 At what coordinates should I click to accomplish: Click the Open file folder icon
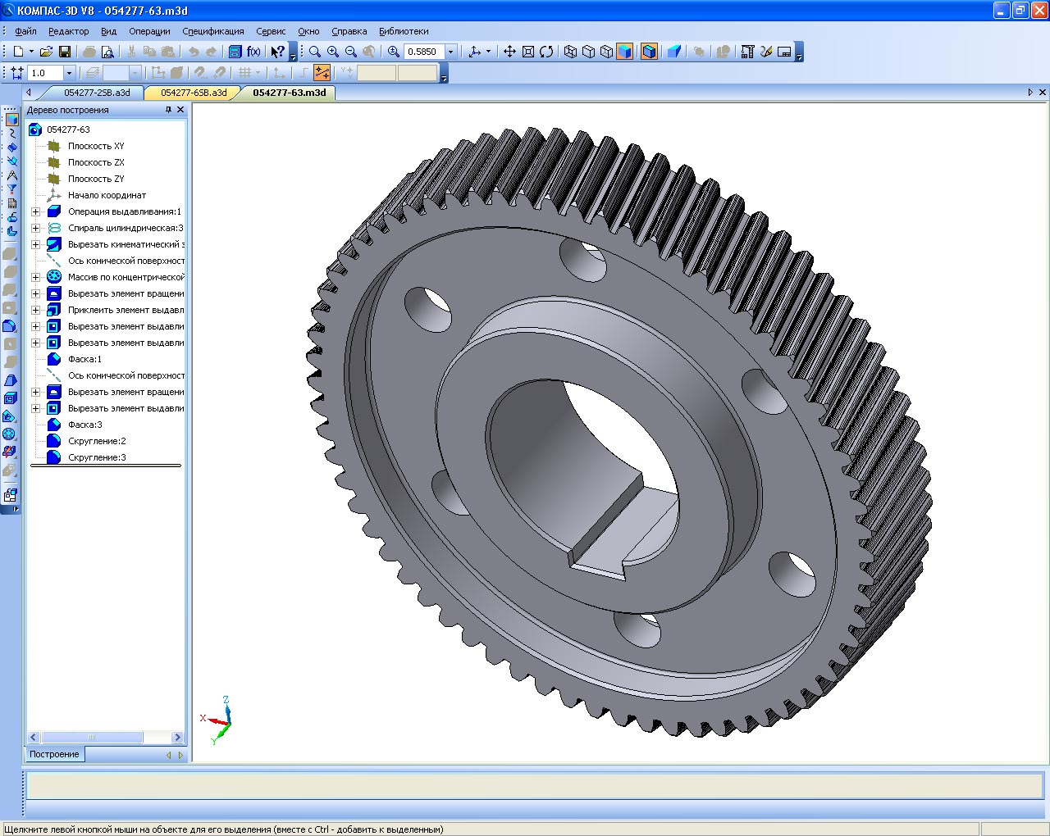[47, 52]
